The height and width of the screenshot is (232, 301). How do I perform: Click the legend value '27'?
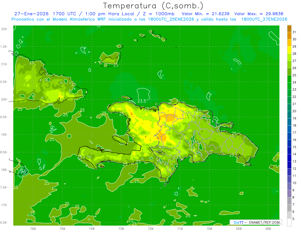coord(294,61)
